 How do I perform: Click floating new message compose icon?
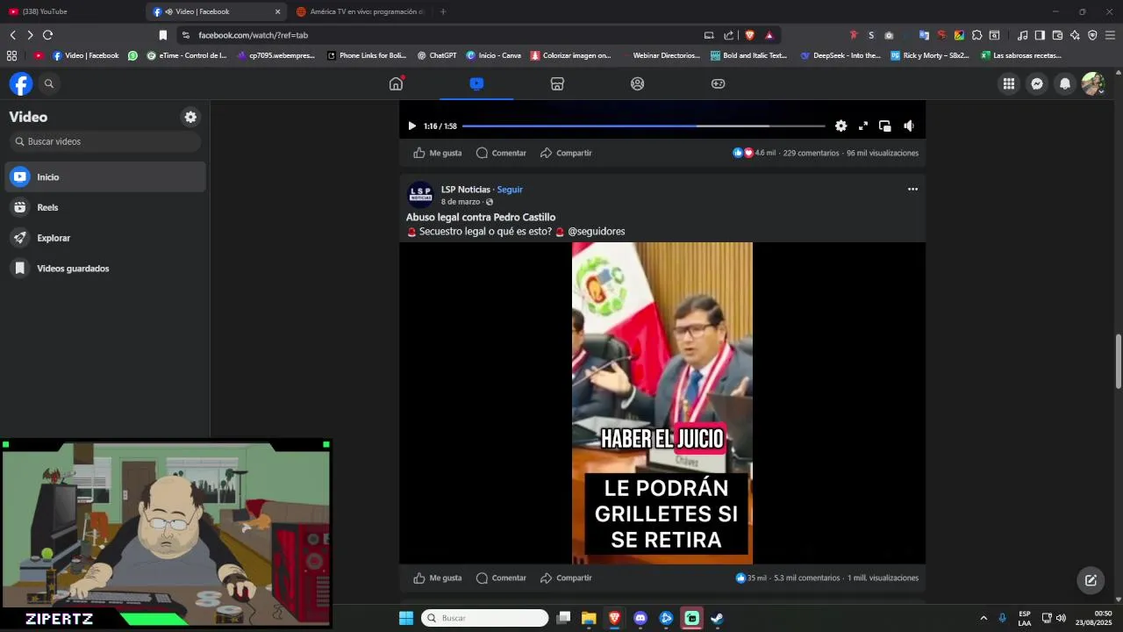1091,580
